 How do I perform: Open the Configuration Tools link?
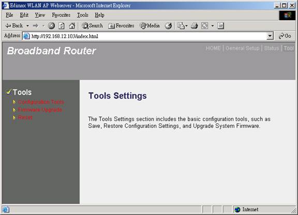[x=41, y=102]
